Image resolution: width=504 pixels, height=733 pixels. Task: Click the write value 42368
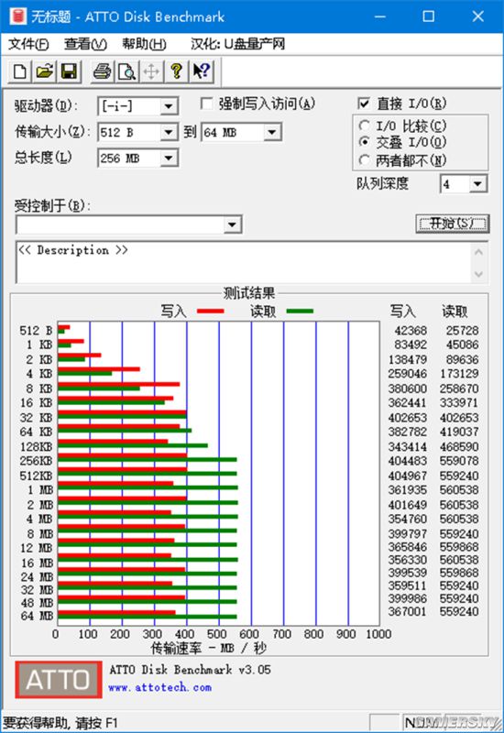pyautogui.click(x=411, y=331)
